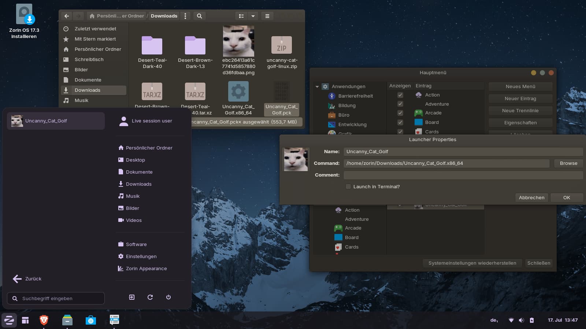Click the battery status tray icon
The height and width of the screenshot is (329, 586).
pyautogui.click(x=532, y=320)
